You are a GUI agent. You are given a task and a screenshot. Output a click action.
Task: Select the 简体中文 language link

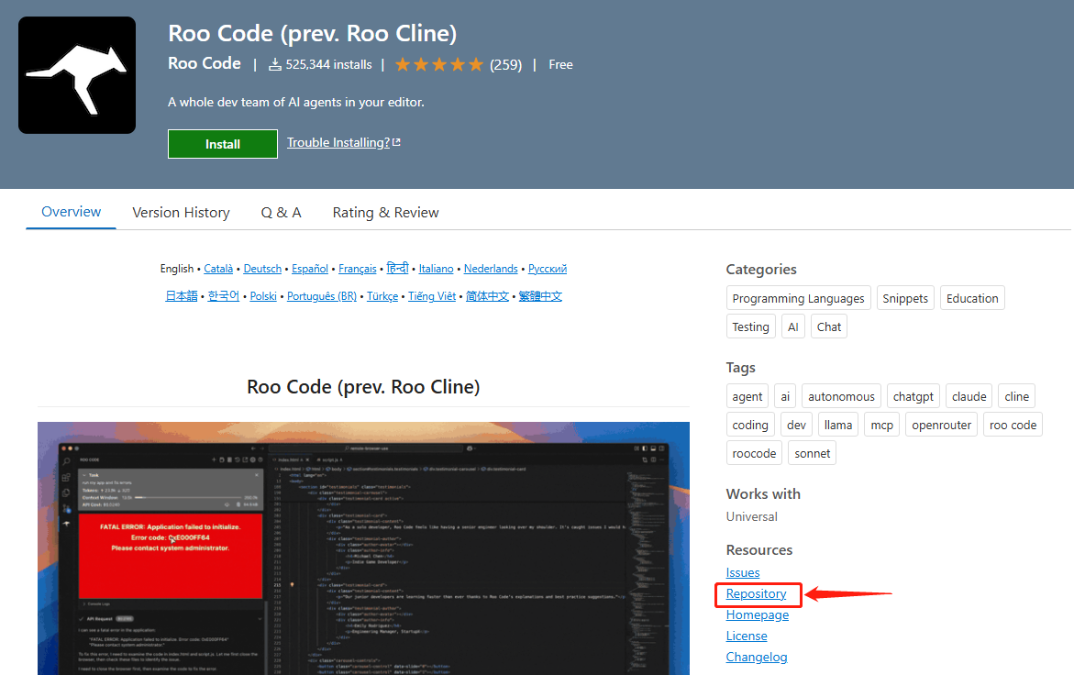click(488, 295)
